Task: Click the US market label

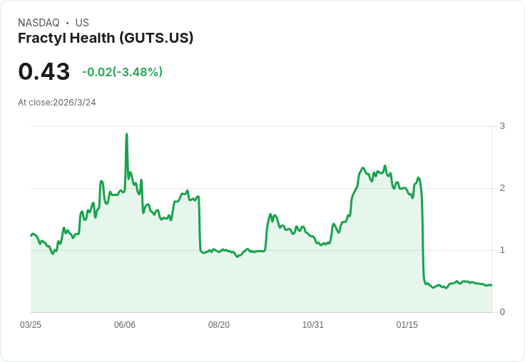Action: coord(82,23)
